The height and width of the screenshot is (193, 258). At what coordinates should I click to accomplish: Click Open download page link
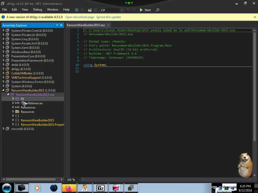[80, 17]
